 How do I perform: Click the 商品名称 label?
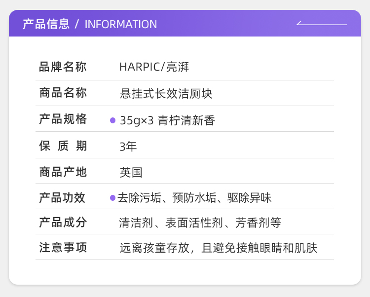[63, 93]
